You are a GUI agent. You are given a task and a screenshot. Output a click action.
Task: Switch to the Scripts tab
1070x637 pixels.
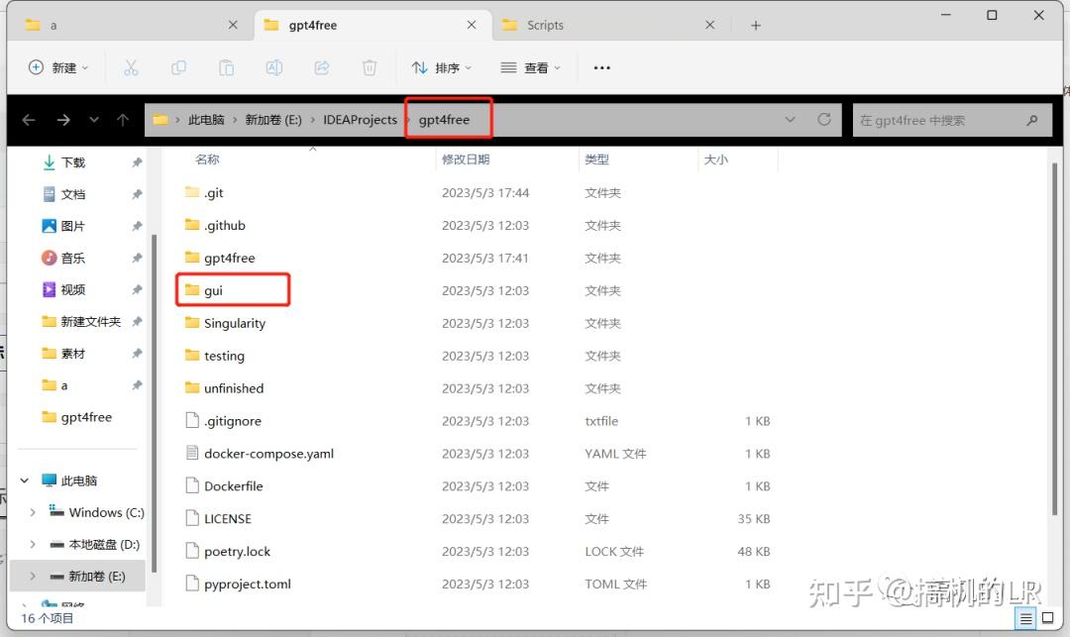point(545,24)
